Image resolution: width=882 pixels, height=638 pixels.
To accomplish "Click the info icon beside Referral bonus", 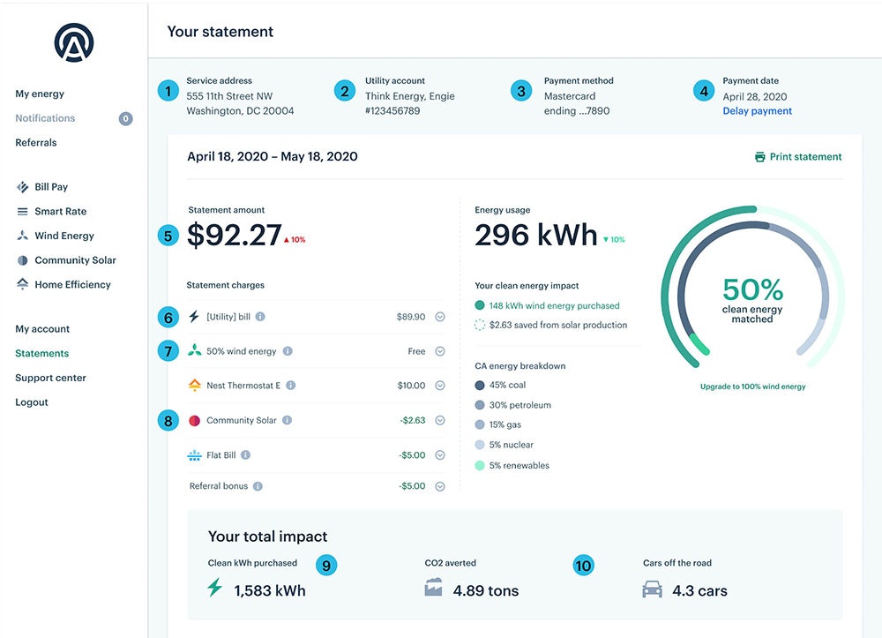I will coord(257,486).
